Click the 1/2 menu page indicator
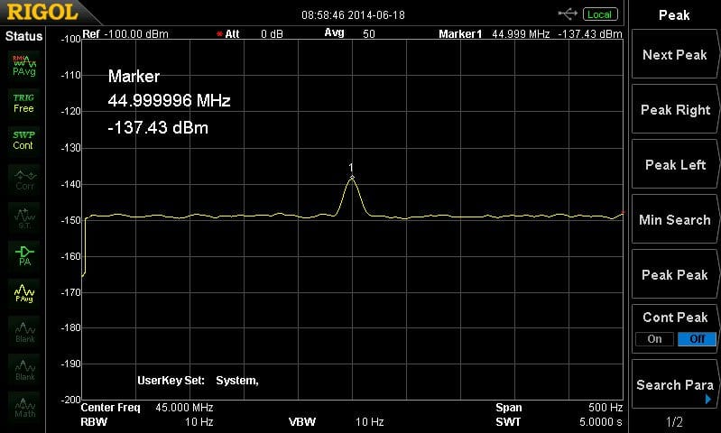 675,421
